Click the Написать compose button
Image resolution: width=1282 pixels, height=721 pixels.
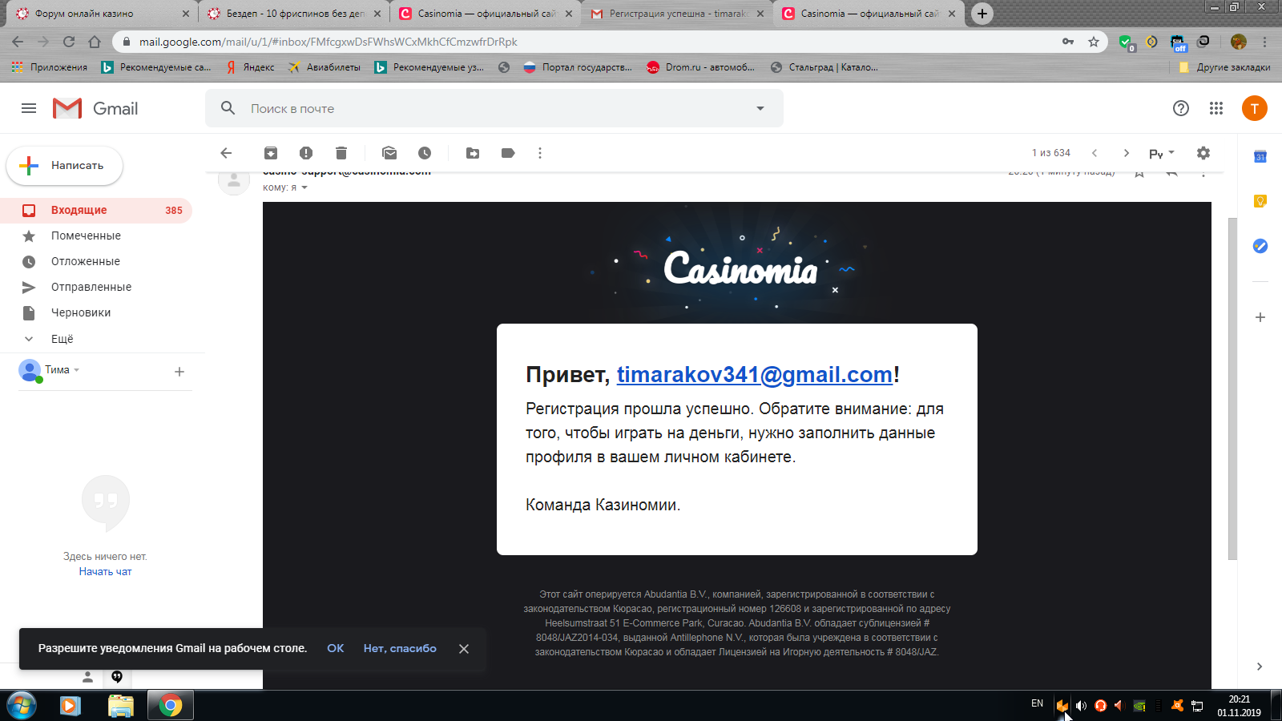click(x=65, y=166)
